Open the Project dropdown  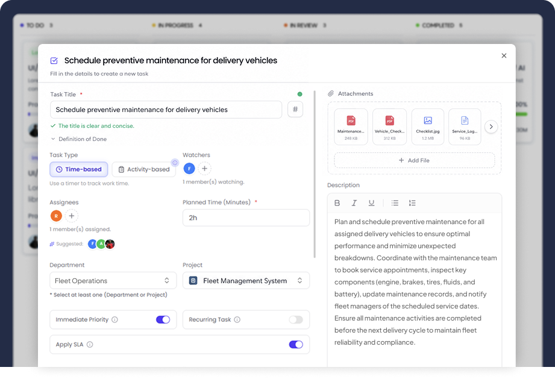(246, 281)
